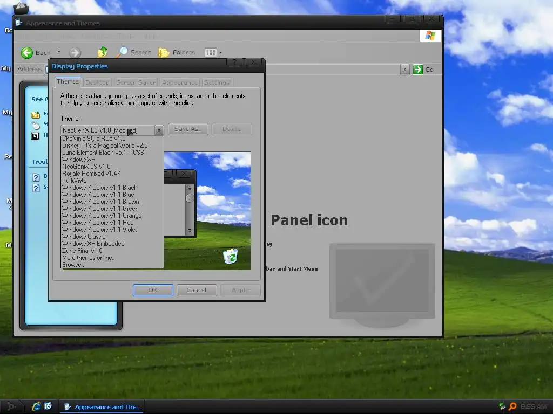Click the large monitor Display icon
This screenshot has width=553, height=414.
pyautogui.click(x=382, y=285)
